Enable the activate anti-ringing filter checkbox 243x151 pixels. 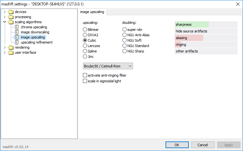(85, 75)
